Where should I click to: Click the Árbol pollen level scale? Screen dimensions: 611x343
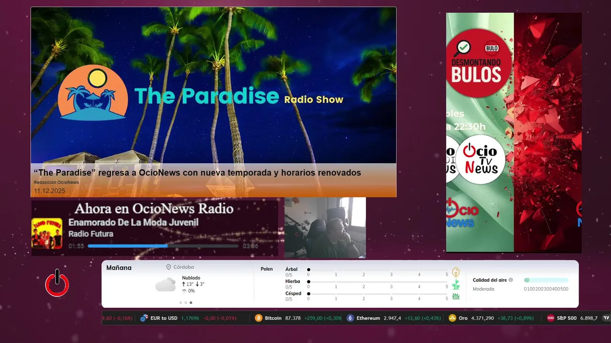[378, 272]
